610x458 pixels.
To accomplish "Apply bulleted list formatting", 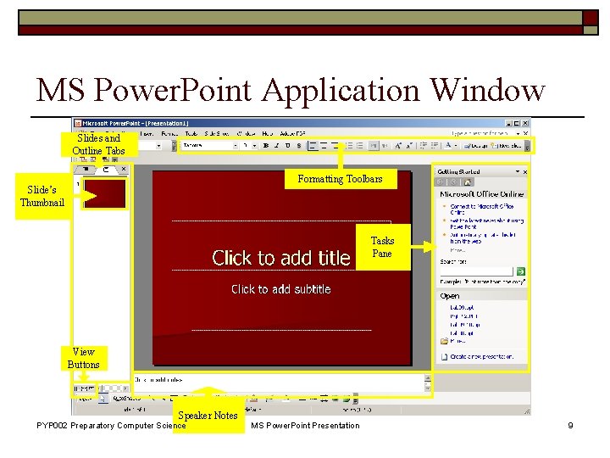I will pos(360,146).
